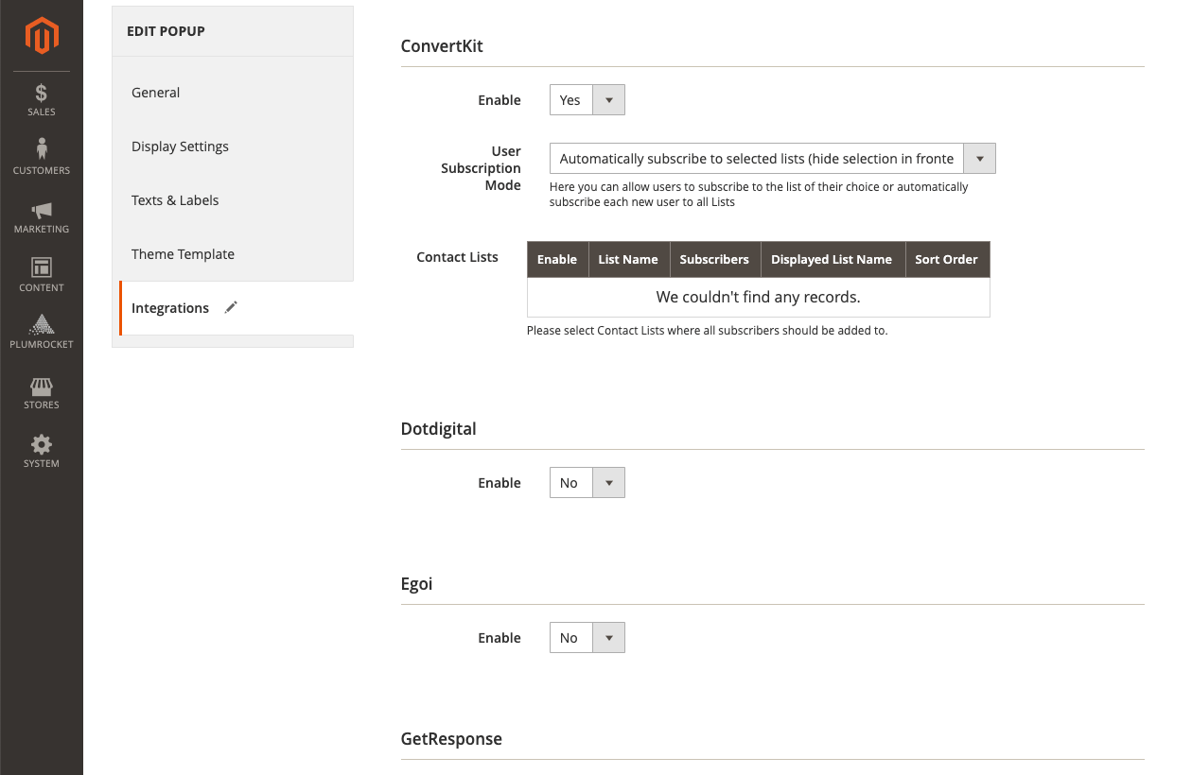Select the Sales sidebar icon
1192x775 pixels.
tap(41, 100)
